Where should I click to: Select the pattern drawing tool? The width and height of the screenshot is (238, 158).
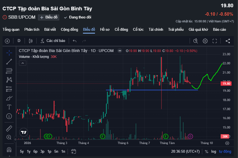[9, 80]
